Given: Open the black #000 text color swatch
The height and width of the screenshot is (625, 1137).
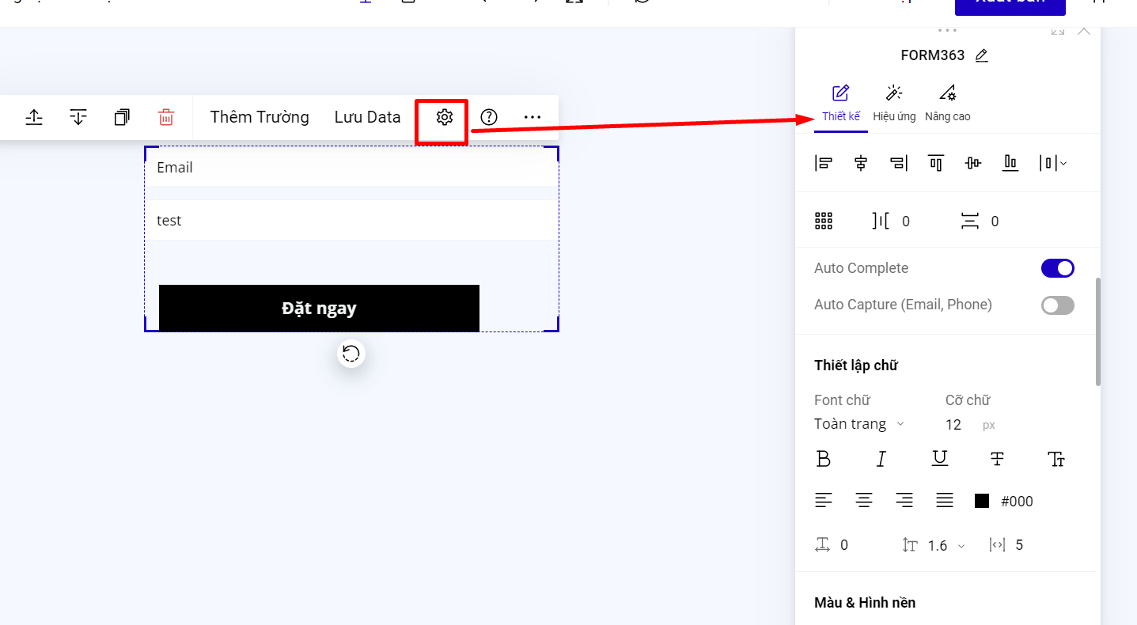Looking at the screenshot, I should click(982, 501).
